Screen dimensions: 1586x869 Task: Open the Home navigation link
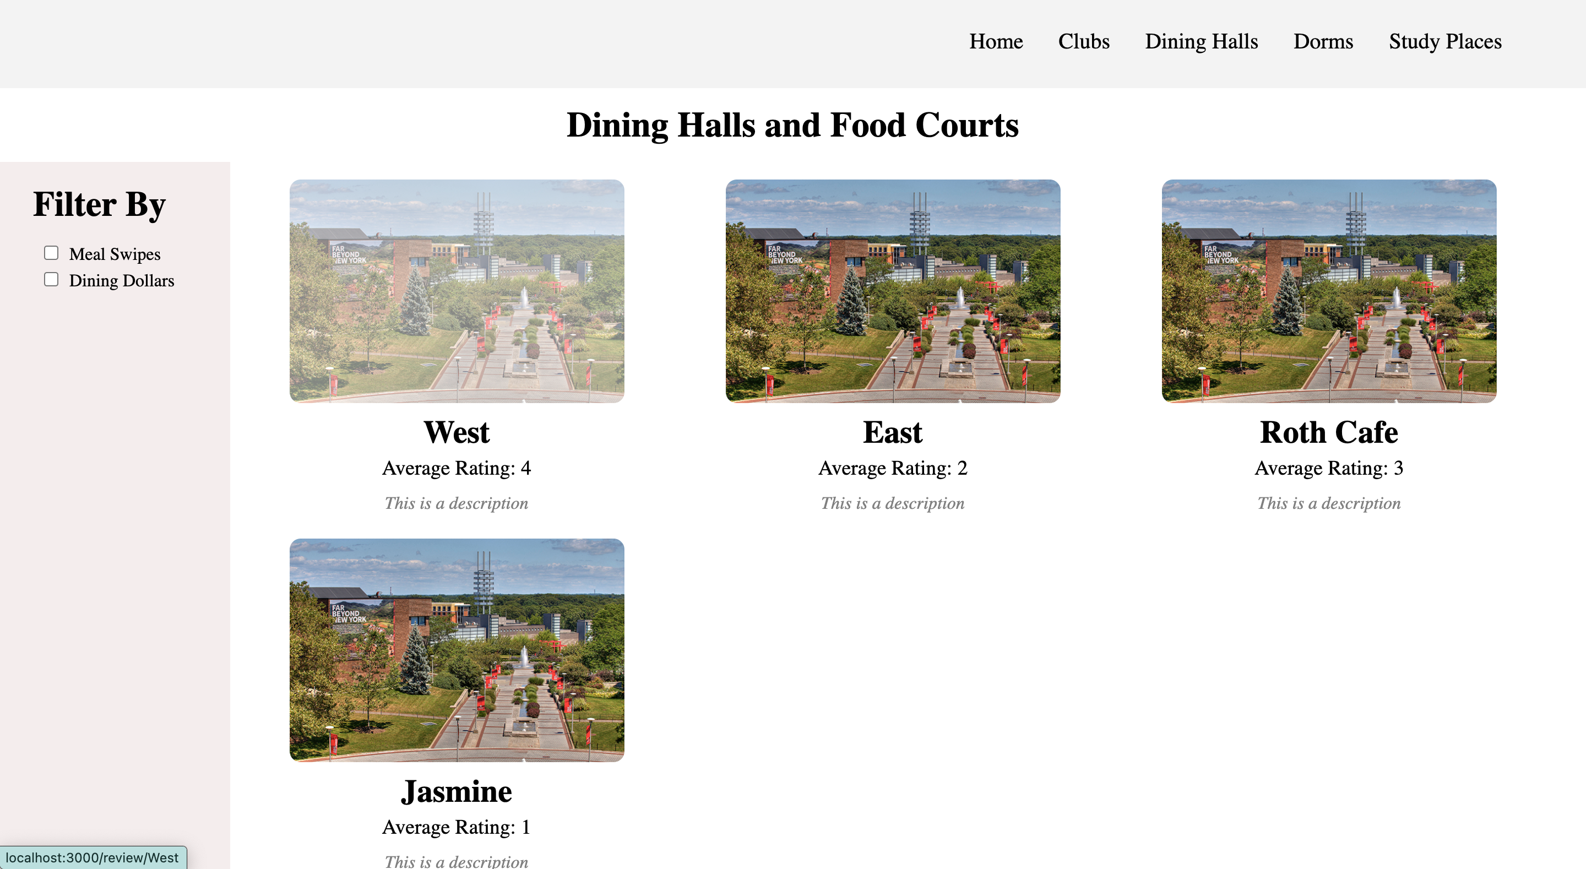coord(996,41)
